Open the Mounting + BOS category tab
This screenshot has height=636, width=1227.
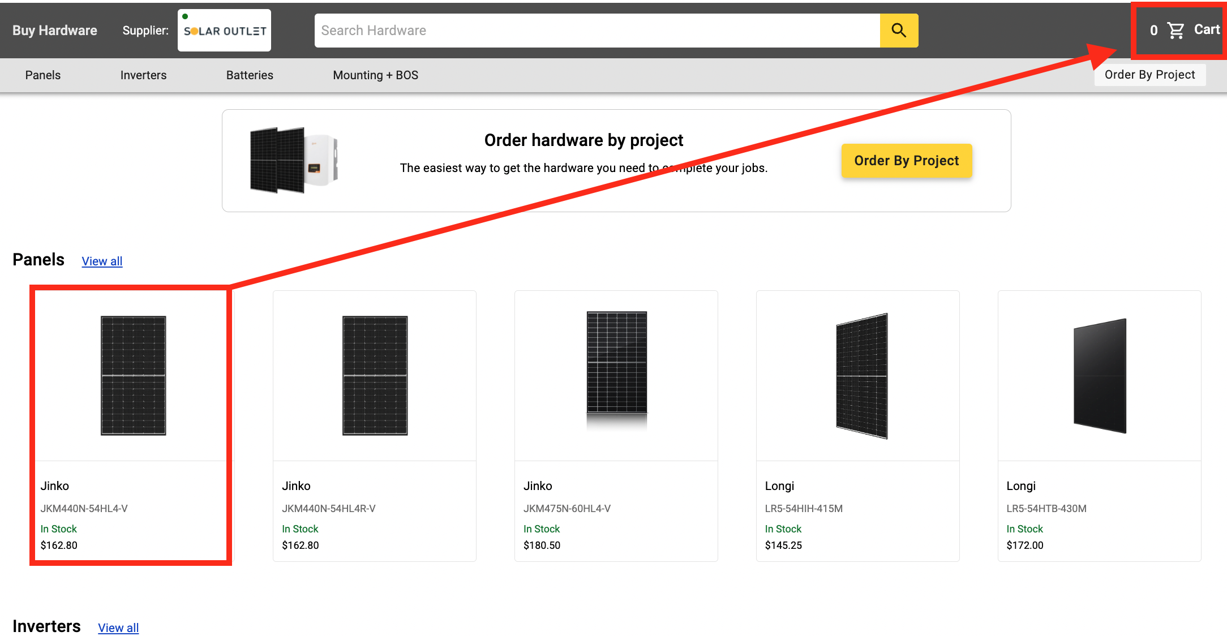pyautogui.click(x=376, y=75)
